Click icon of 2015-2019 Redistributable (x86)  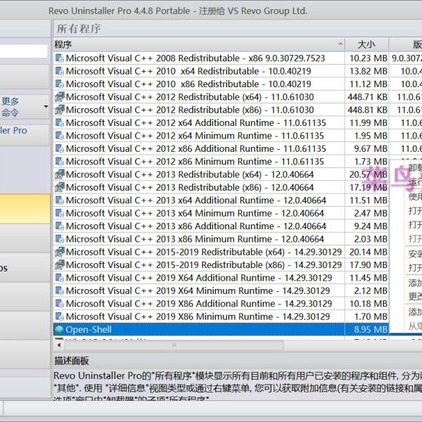point(60,265)
